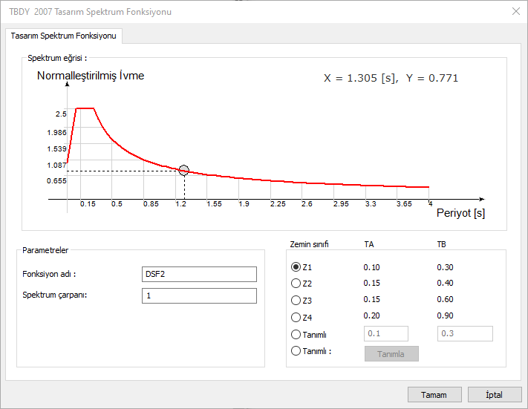Screen dimensions: 528x409
Task: Click the Spektrum çarpanı input field
Action: (199, 295)
